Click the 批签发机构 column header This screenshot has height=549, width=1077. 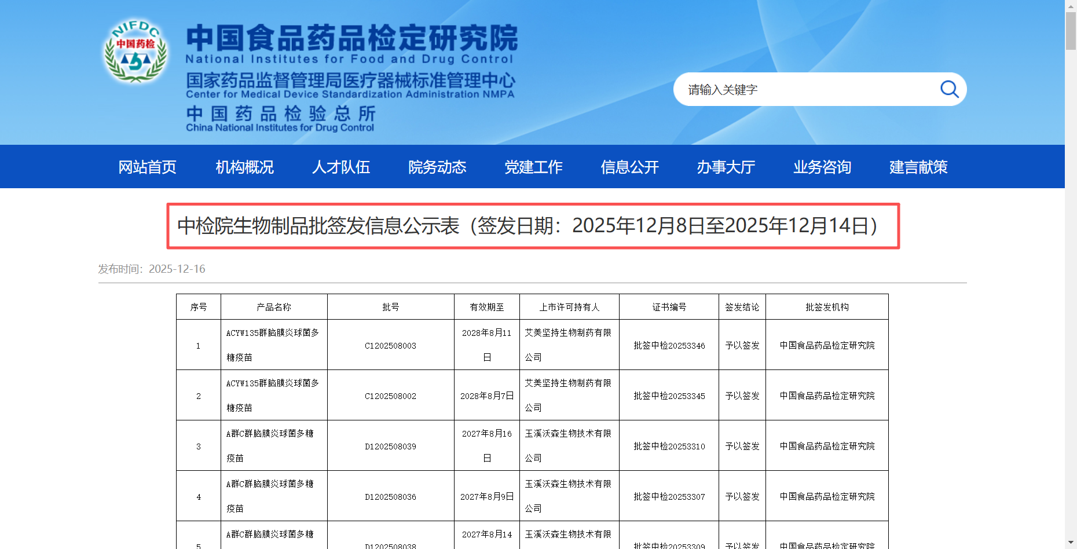pyautogui.click(x=827, y=307)
